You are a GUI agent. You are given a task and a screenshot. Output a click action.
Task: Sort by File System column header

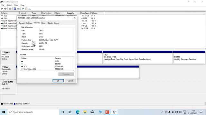(48, 13)
